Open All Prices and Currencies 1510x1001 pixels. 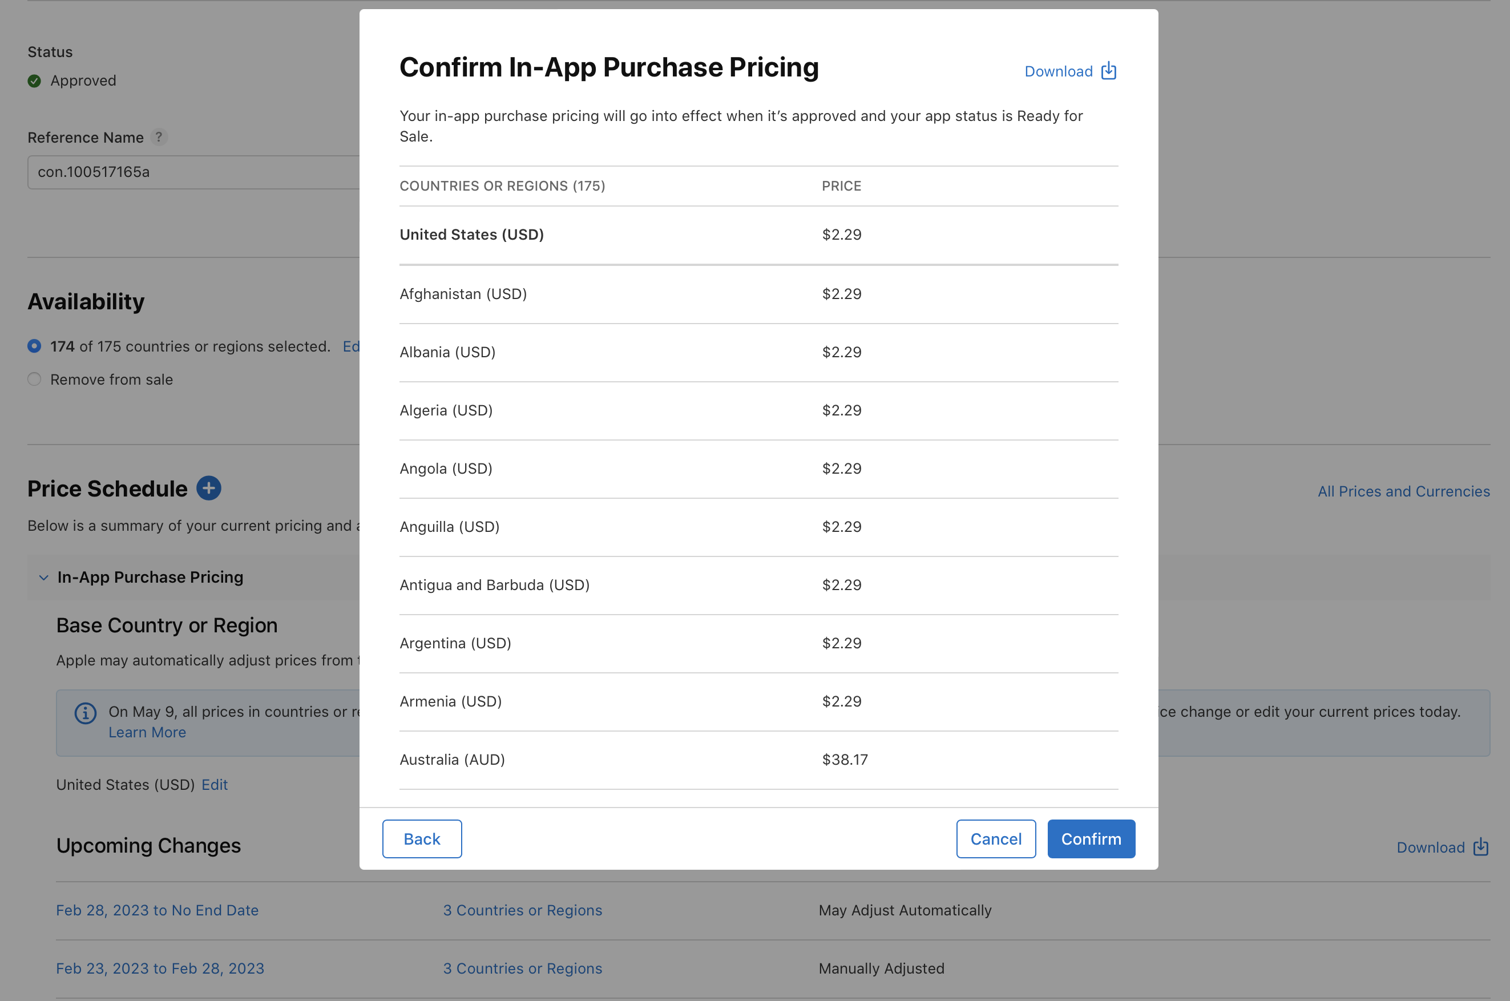(1403, 491)
